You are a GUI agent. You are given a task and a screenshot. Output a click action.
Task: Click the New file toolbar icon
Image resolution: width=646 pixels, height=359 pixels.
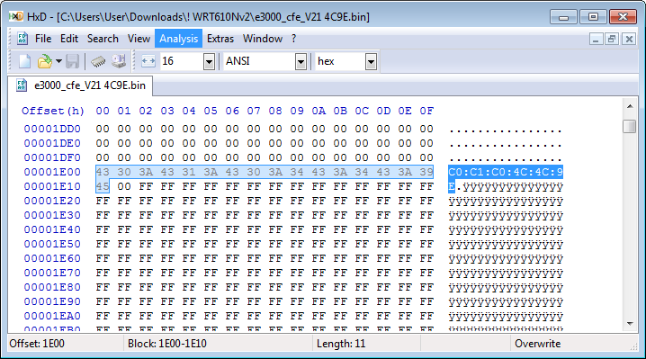pyautogui.click(x=24, y=61)
